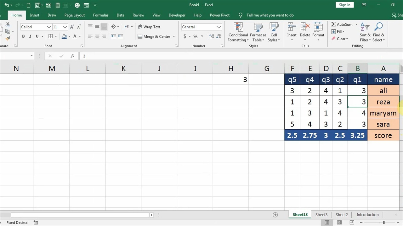Open the Format as Table gallery

258,27
